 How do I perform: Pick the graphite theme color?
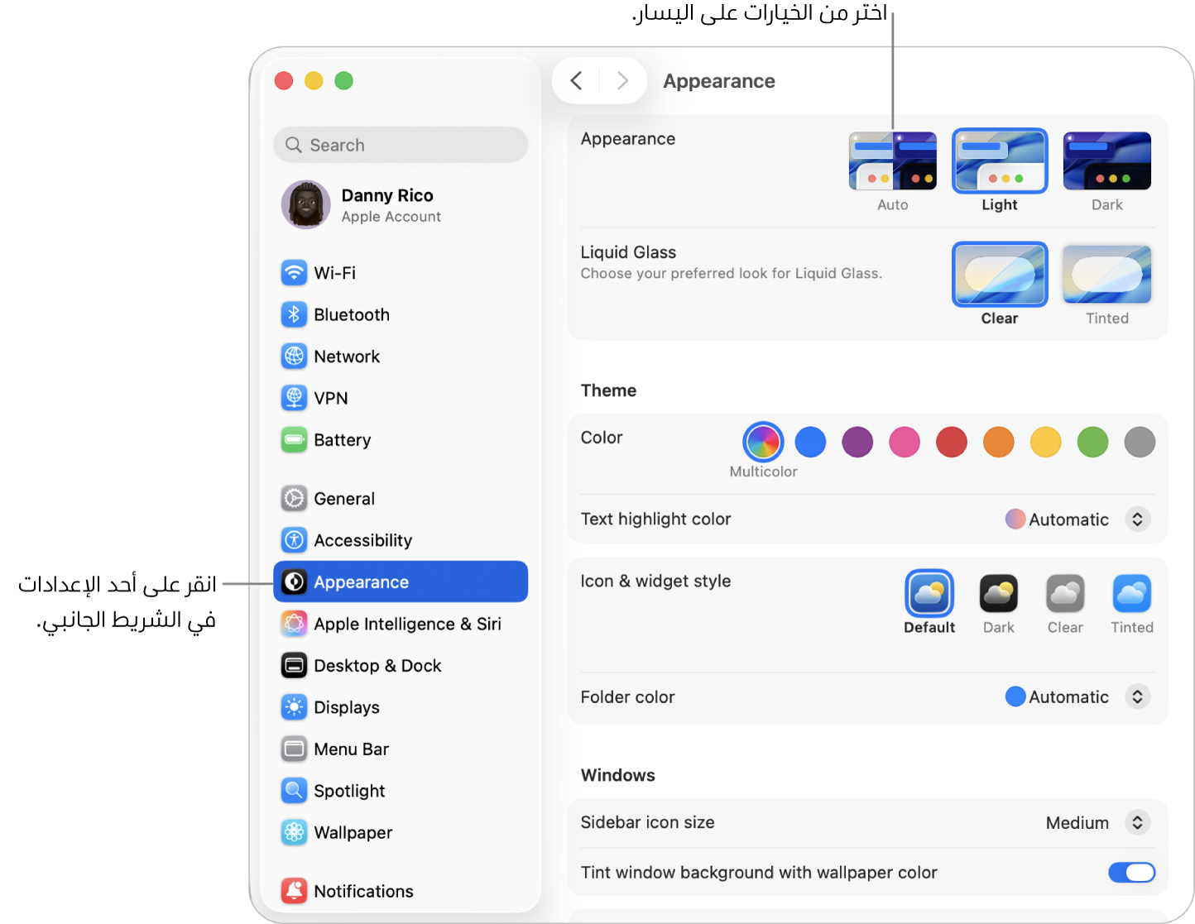(x=1140, y=442)
